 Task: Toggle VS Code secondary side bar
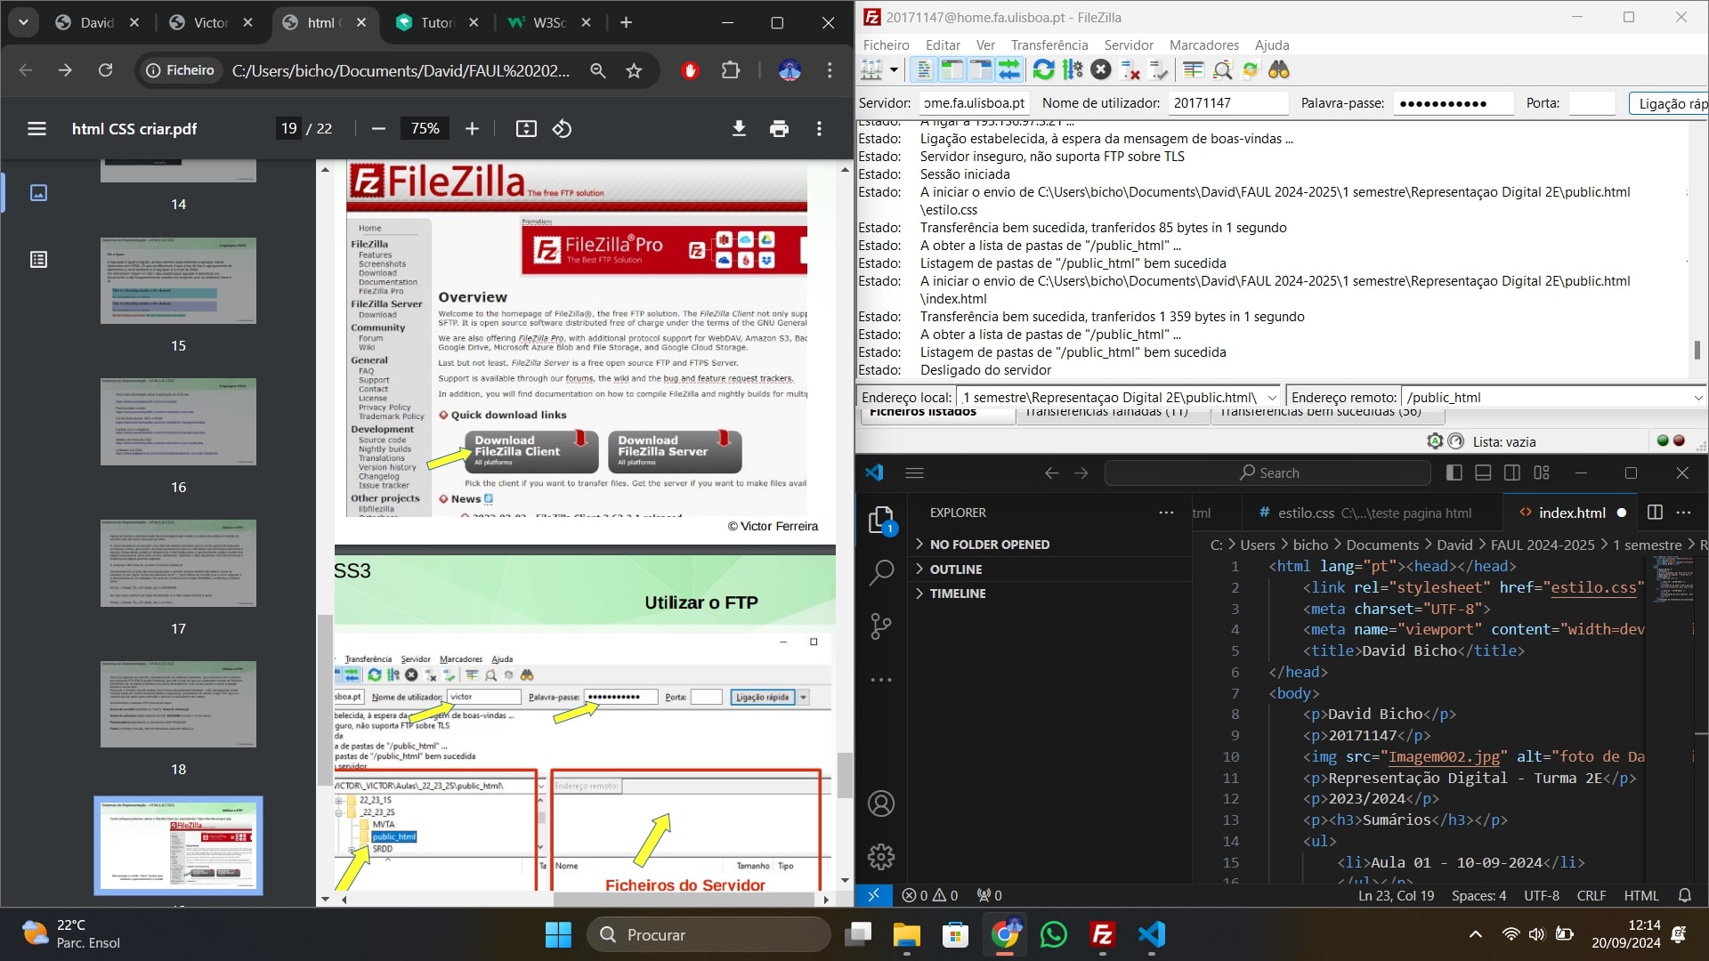point(1512,472)
